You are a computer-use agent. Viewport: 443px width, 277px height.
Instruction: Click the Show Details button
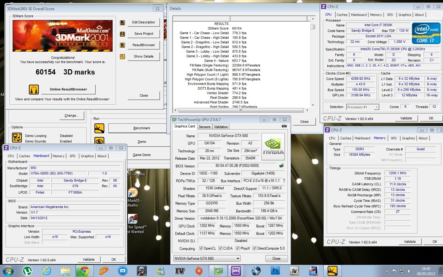tap(144, 57)
